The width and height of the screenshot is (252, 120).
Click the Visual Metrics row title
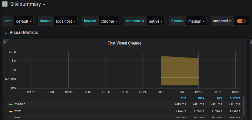24,32
